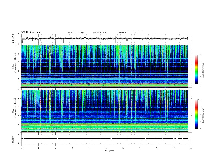215x166 pixels.
Task: Click the ch.1 spectrogram color scale bar
Action: click(196, 69)
